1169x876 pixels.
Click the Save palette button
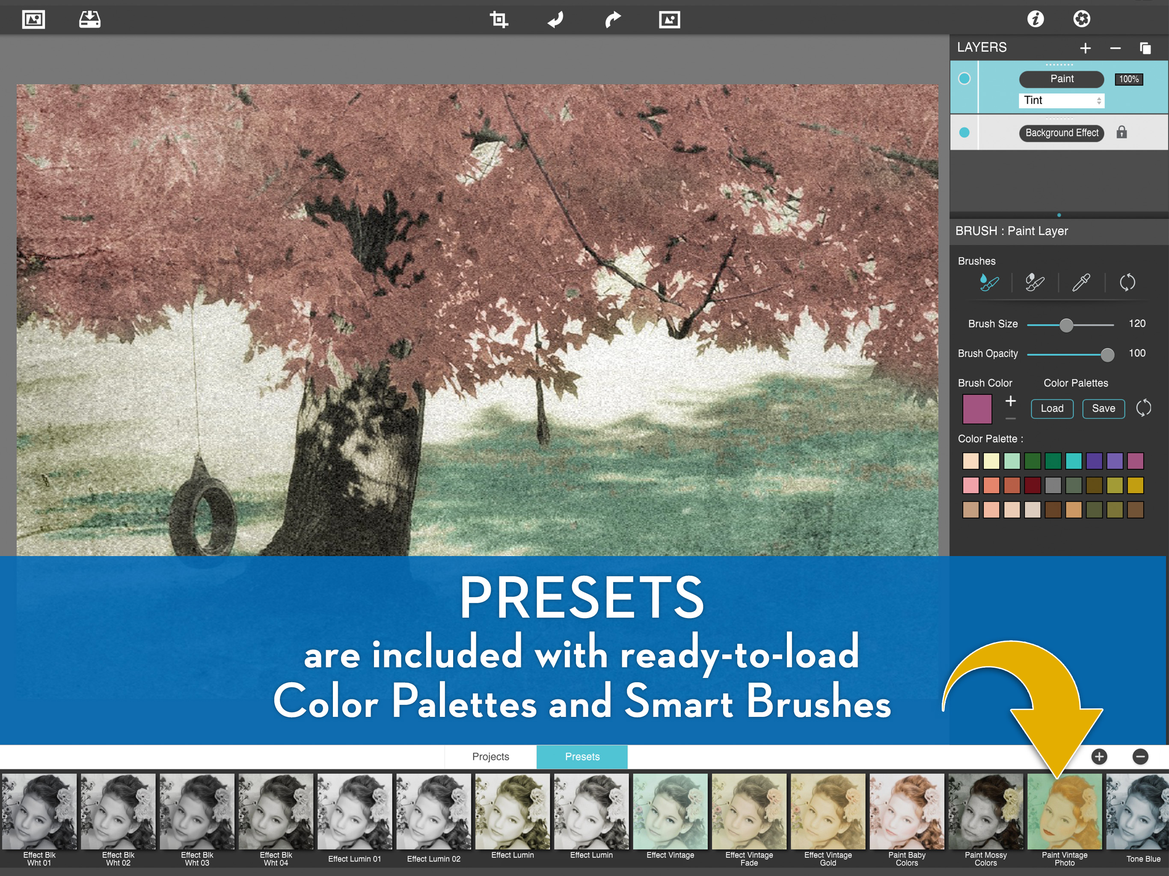pyautogui.click(x=1103, y=408)
